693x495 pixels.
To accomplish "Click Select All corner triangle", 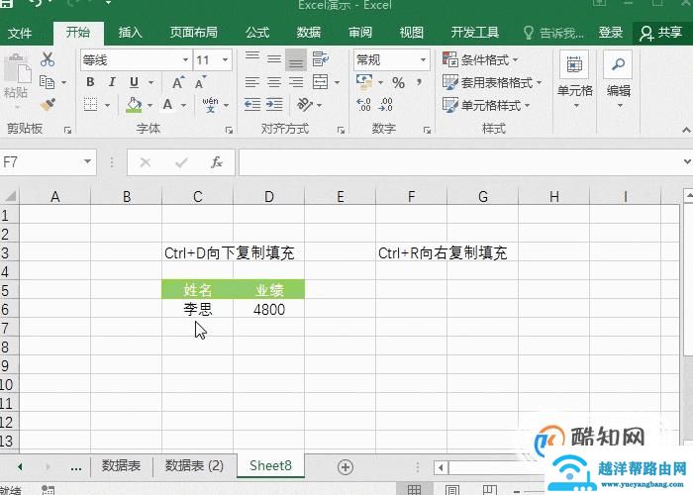I will (x=10, y=196).
